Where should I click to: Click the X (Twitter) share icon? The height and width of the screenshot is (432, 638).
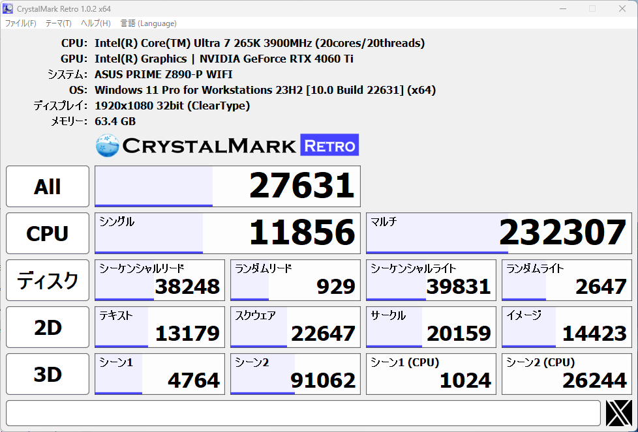[619, 413]
